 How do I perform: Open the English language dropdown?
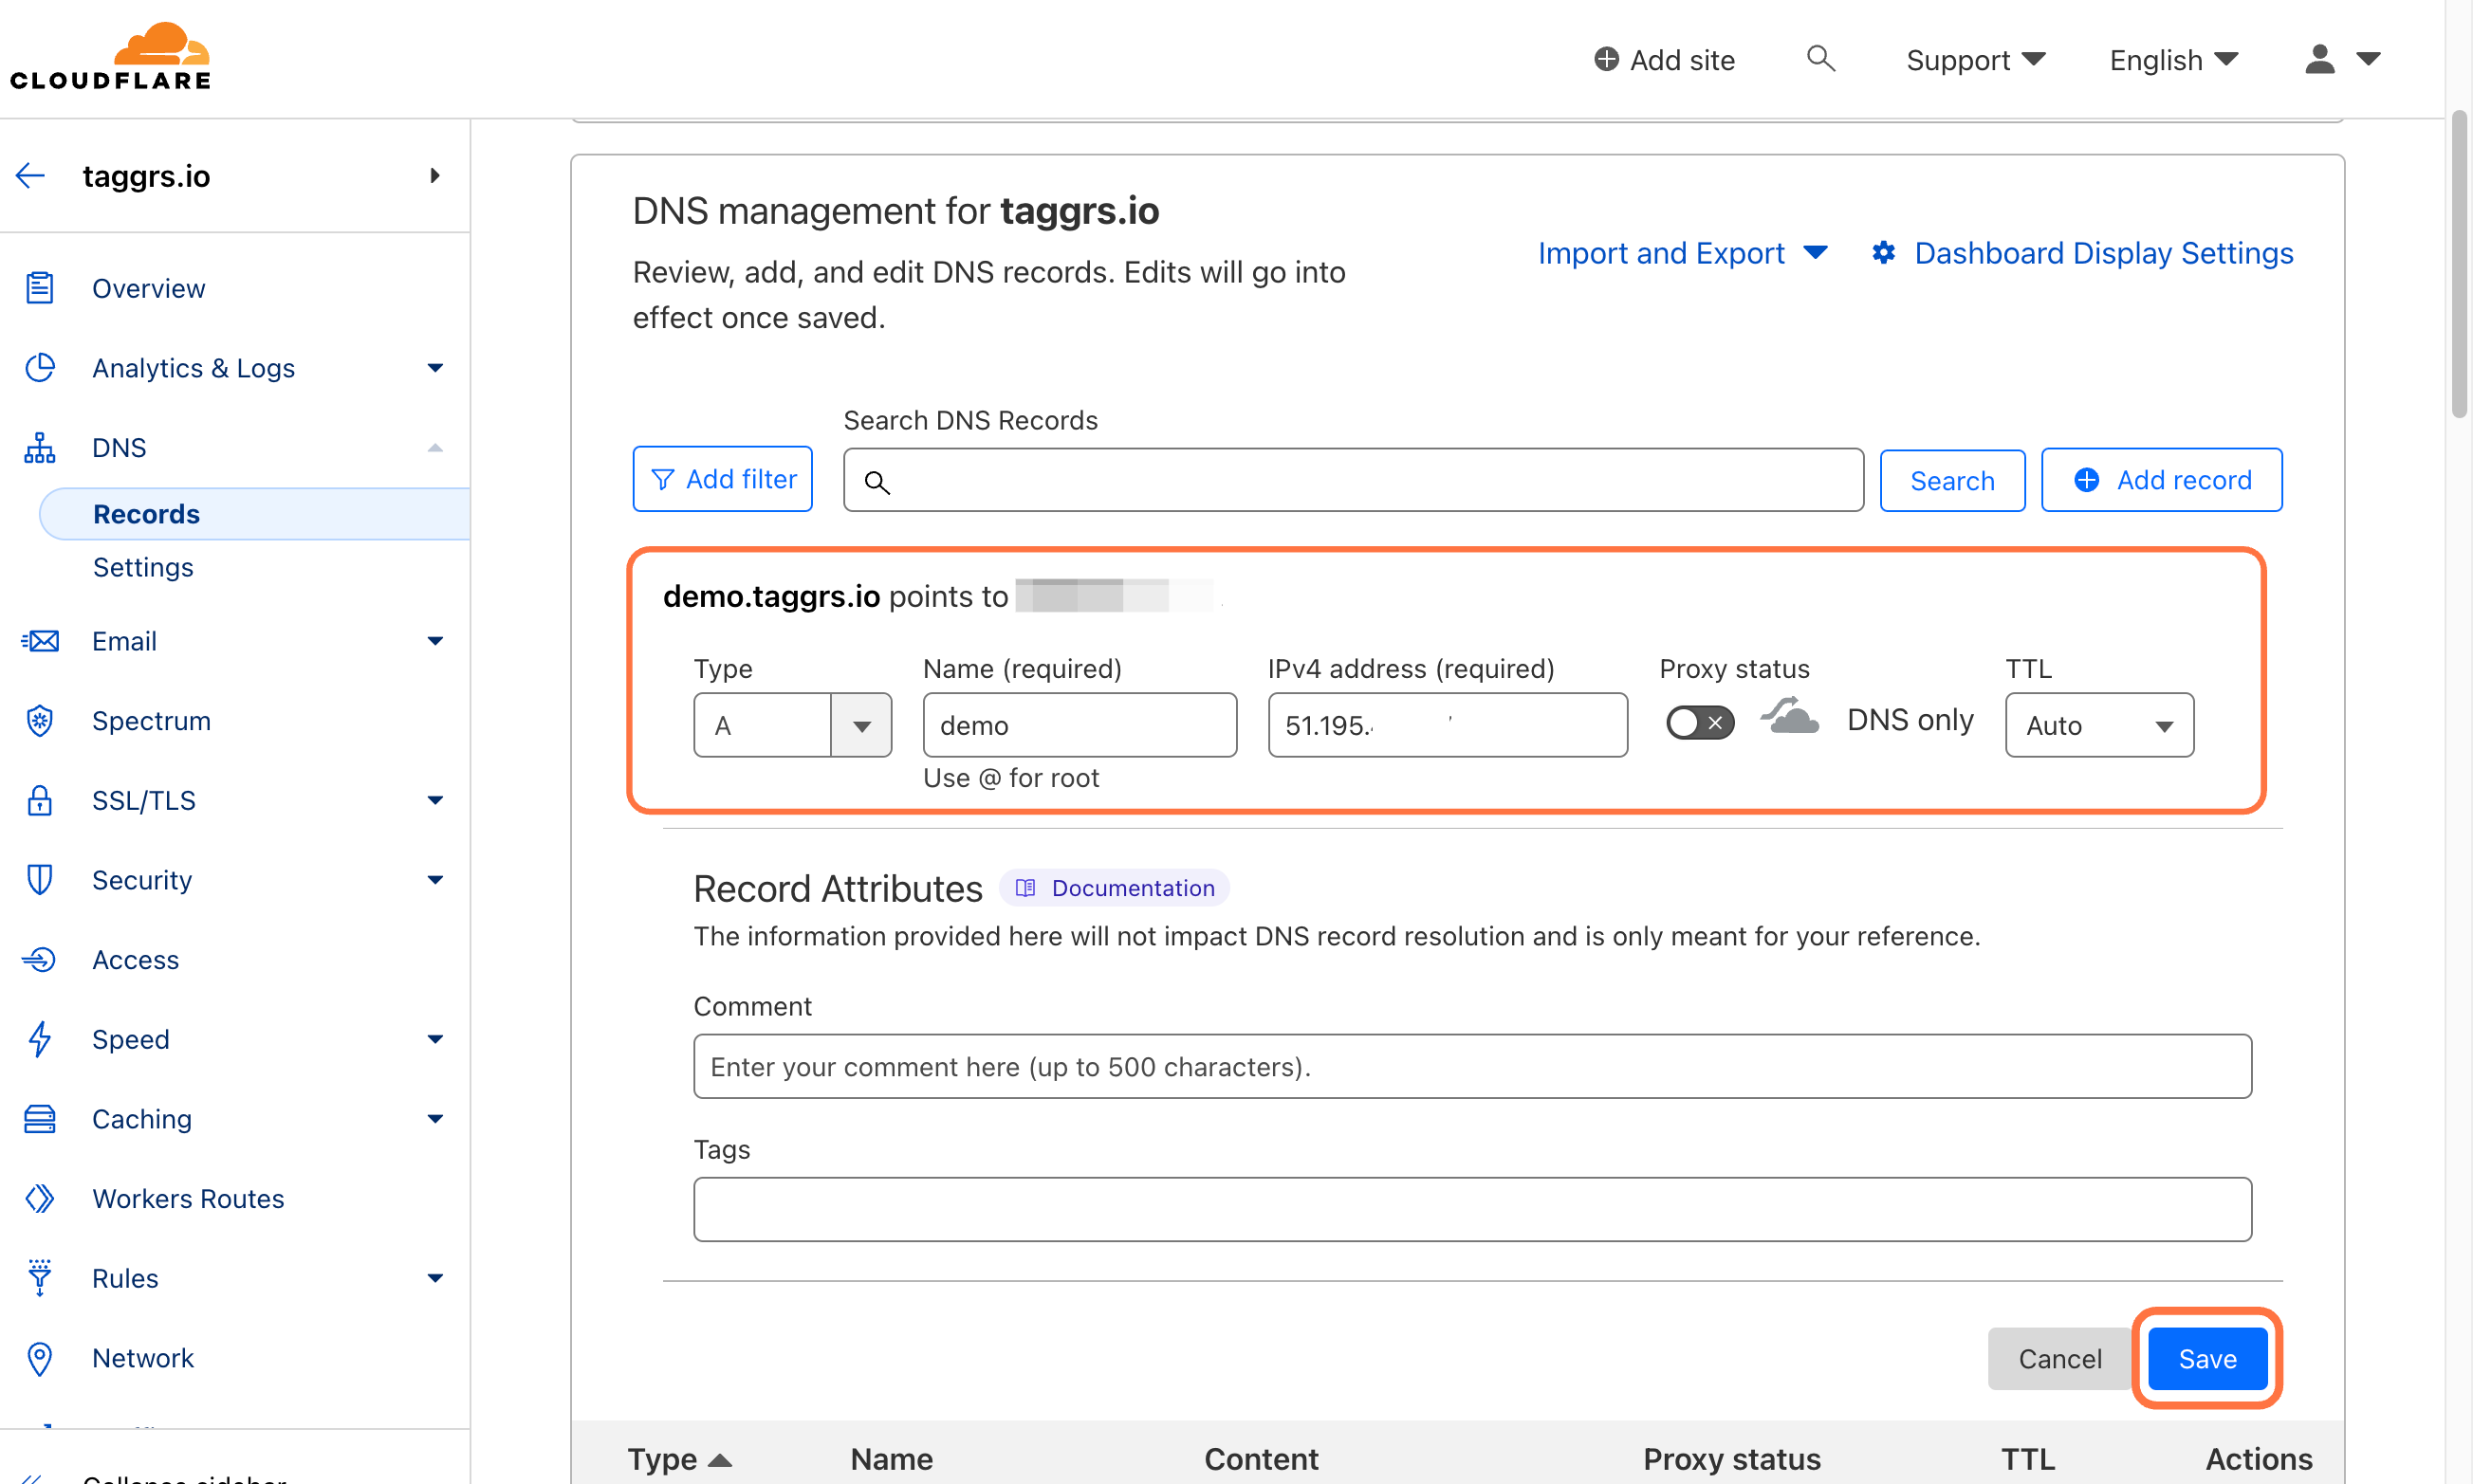(2174, 60)
